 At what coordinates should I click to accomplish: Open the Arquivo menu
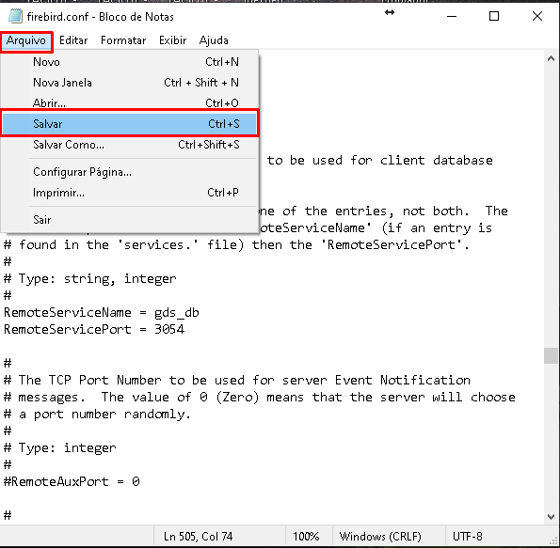tap(26, 40)
